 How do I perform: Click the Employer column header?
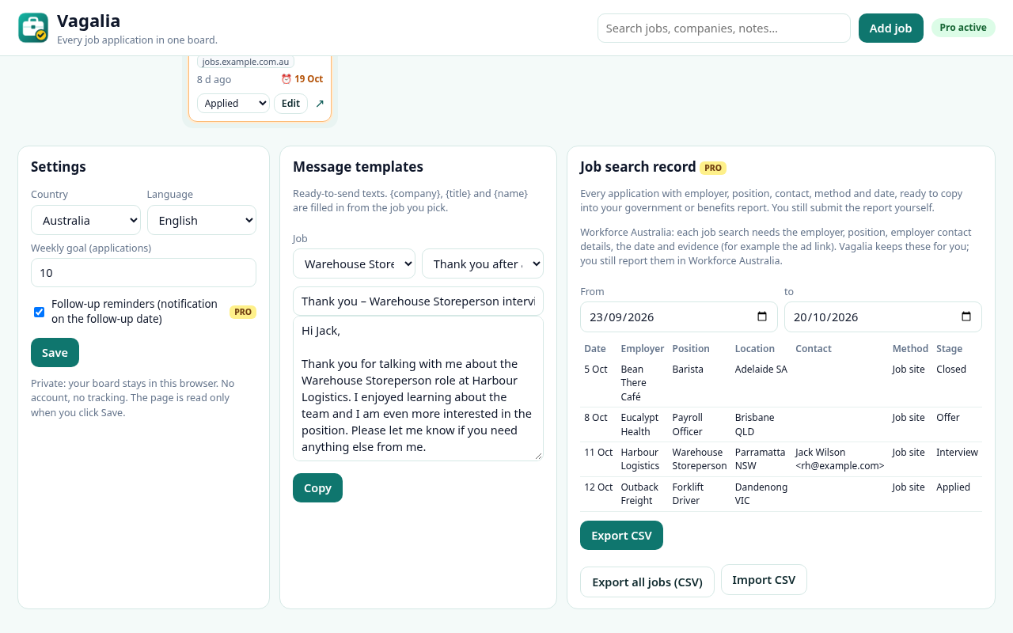pyautogui.click(x=643, y=348)
